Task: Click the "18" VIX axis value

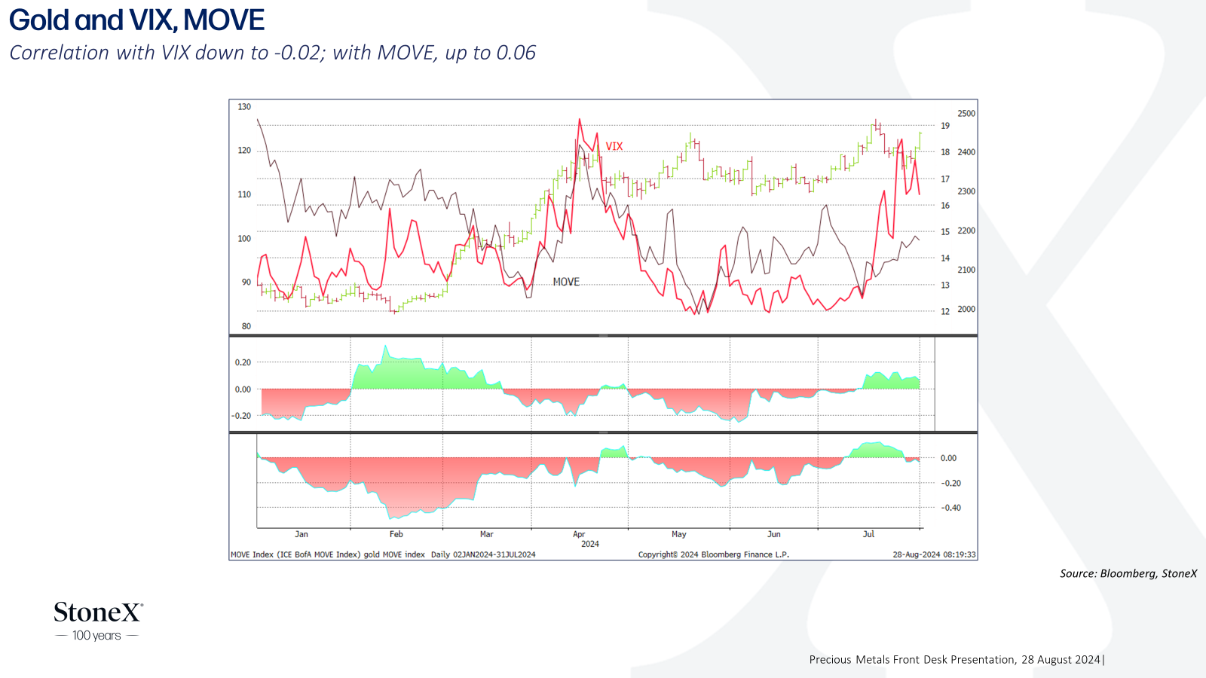Action: click(x=945, y=152)
